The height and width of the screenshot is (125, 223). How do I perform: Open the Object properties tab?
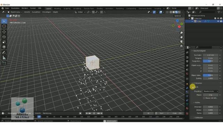[x=187, y=84]
